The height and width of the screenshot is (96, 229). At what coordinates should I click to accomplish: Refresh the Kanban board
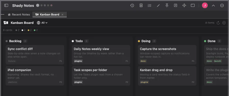[218, 23]
